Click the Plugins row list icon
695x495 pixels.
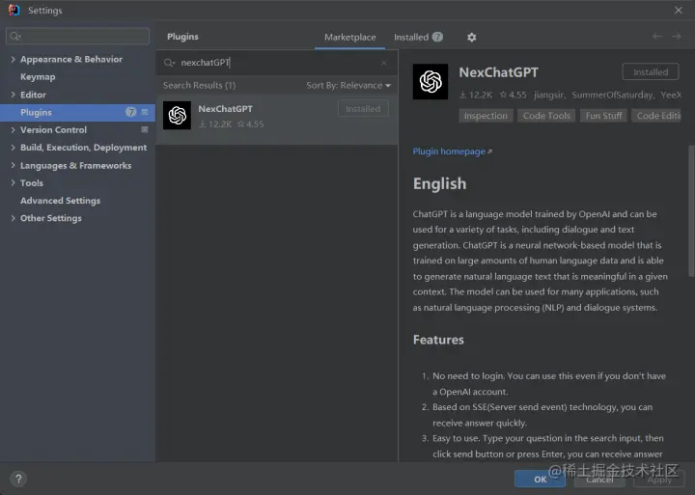(145, 112)
